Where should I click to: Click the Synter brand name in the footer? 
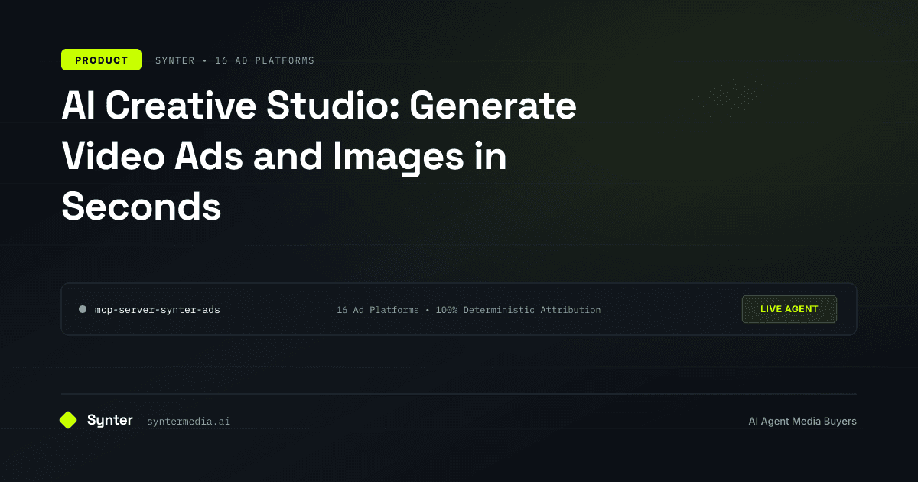point(110,420)
